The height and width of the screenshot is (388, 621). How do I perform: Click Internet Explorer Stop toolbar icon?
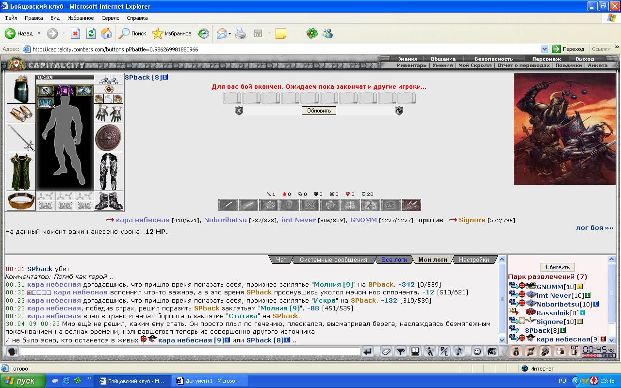[x=75, y=33]
